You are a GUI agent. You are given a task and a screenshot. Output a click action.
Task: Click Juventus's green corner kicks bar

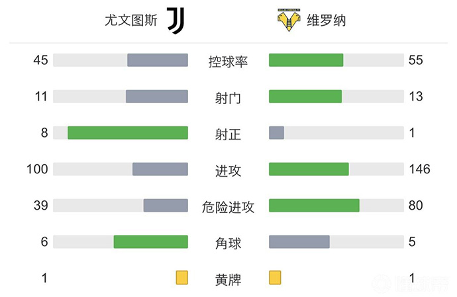pos(151,241)
